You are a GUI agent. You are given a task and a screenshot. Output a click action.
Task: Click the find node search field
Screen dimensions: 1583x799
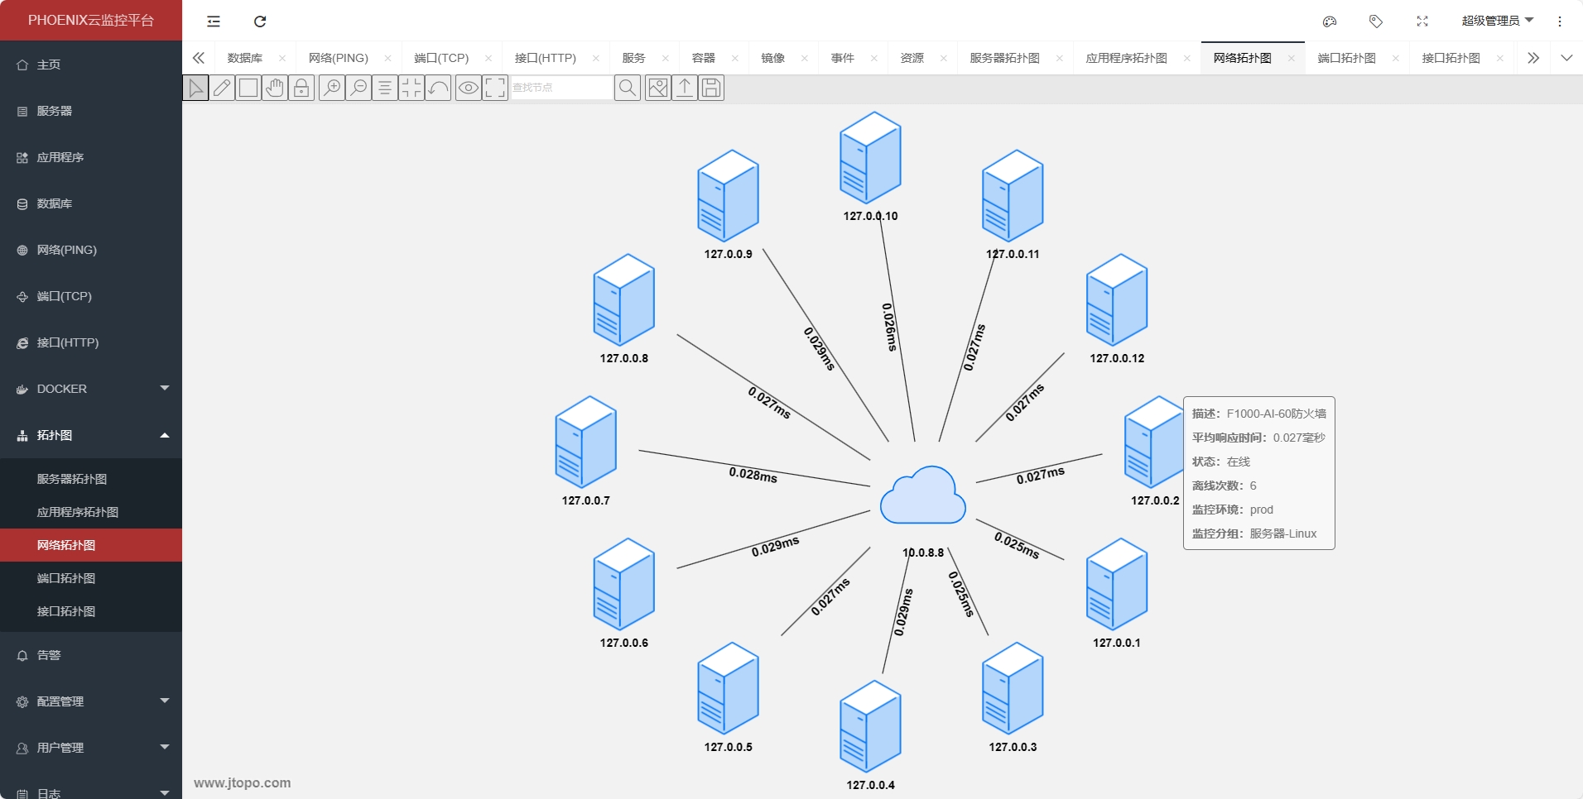(561, 88)
